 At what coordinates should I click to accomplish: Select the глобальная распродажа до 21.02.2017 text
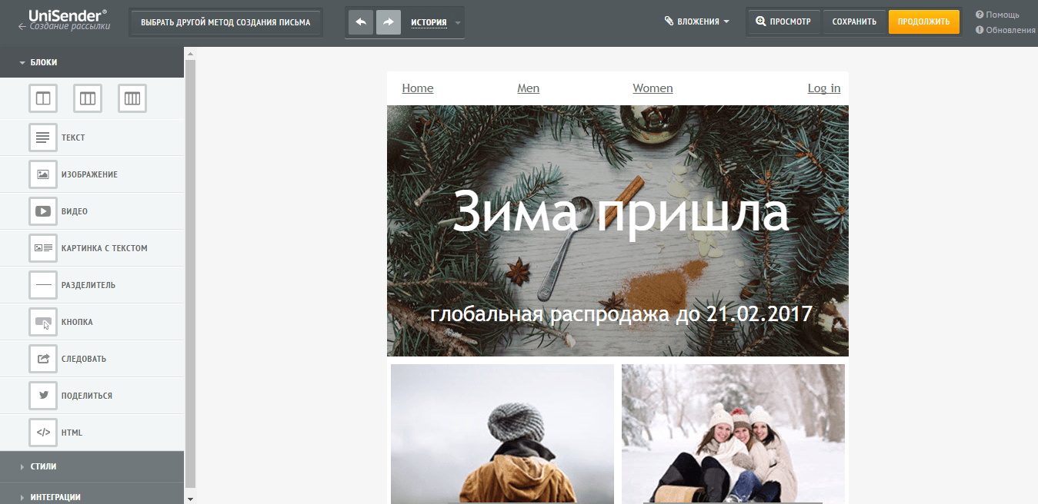(622, 313)
